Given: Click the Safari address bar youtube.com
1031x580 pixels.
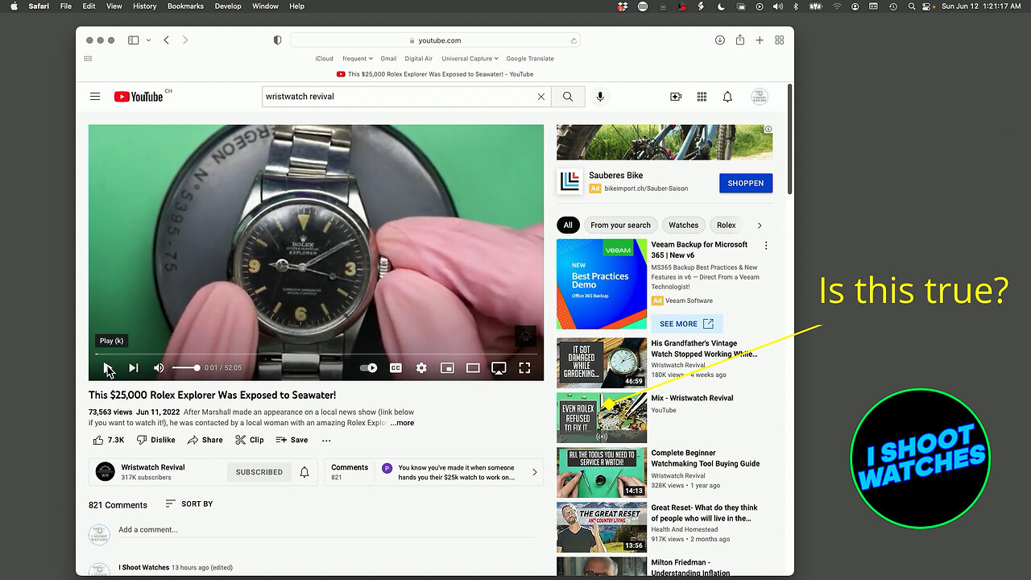Looking at the screenshot, I should click(x=435, y=40).
